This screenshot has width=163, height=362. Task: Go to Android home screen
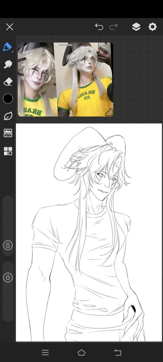81,353
